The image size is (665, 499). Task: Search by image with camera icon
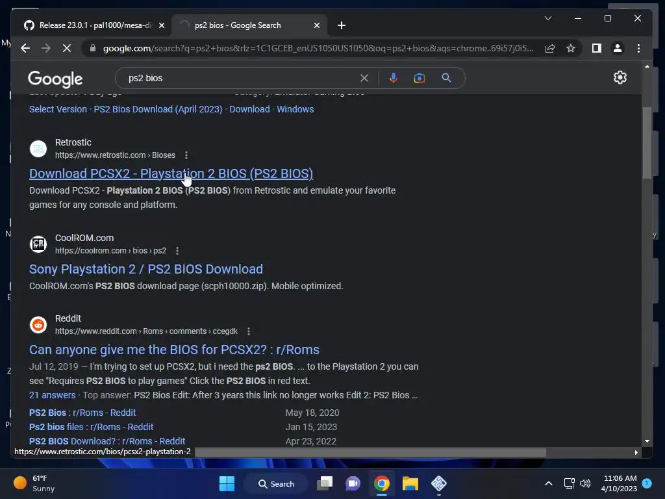click(419, 78)
